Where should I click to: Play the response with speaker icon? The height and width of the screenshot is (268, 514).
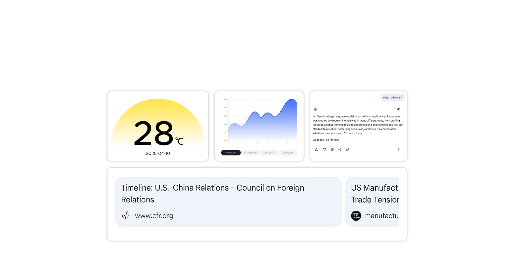[x=399, y=109]
